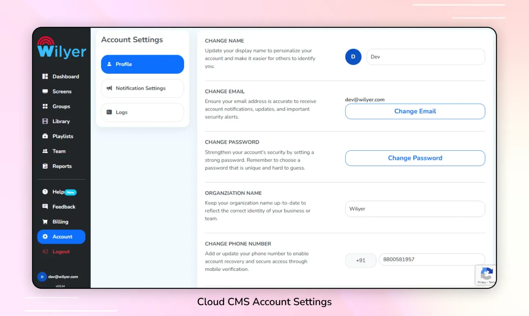Click the Billing cart icon
The image size is (529, 316).
point(45,221)
